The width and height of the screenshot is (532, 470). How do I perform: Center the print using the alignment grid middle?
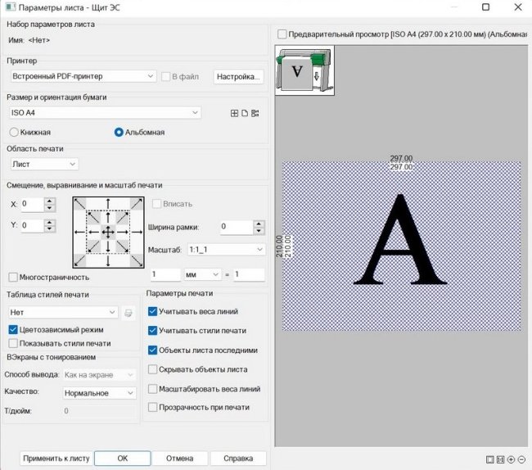[106, 233]
